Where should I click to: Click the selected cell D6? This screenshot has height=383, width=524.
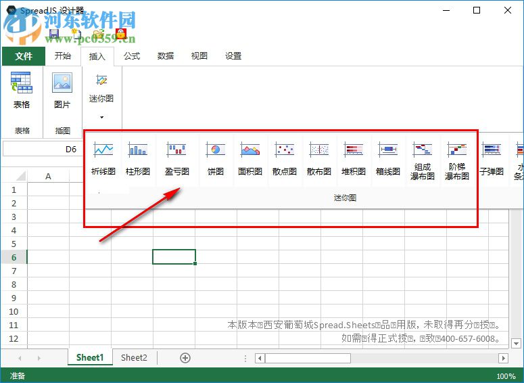pos(174,257)
